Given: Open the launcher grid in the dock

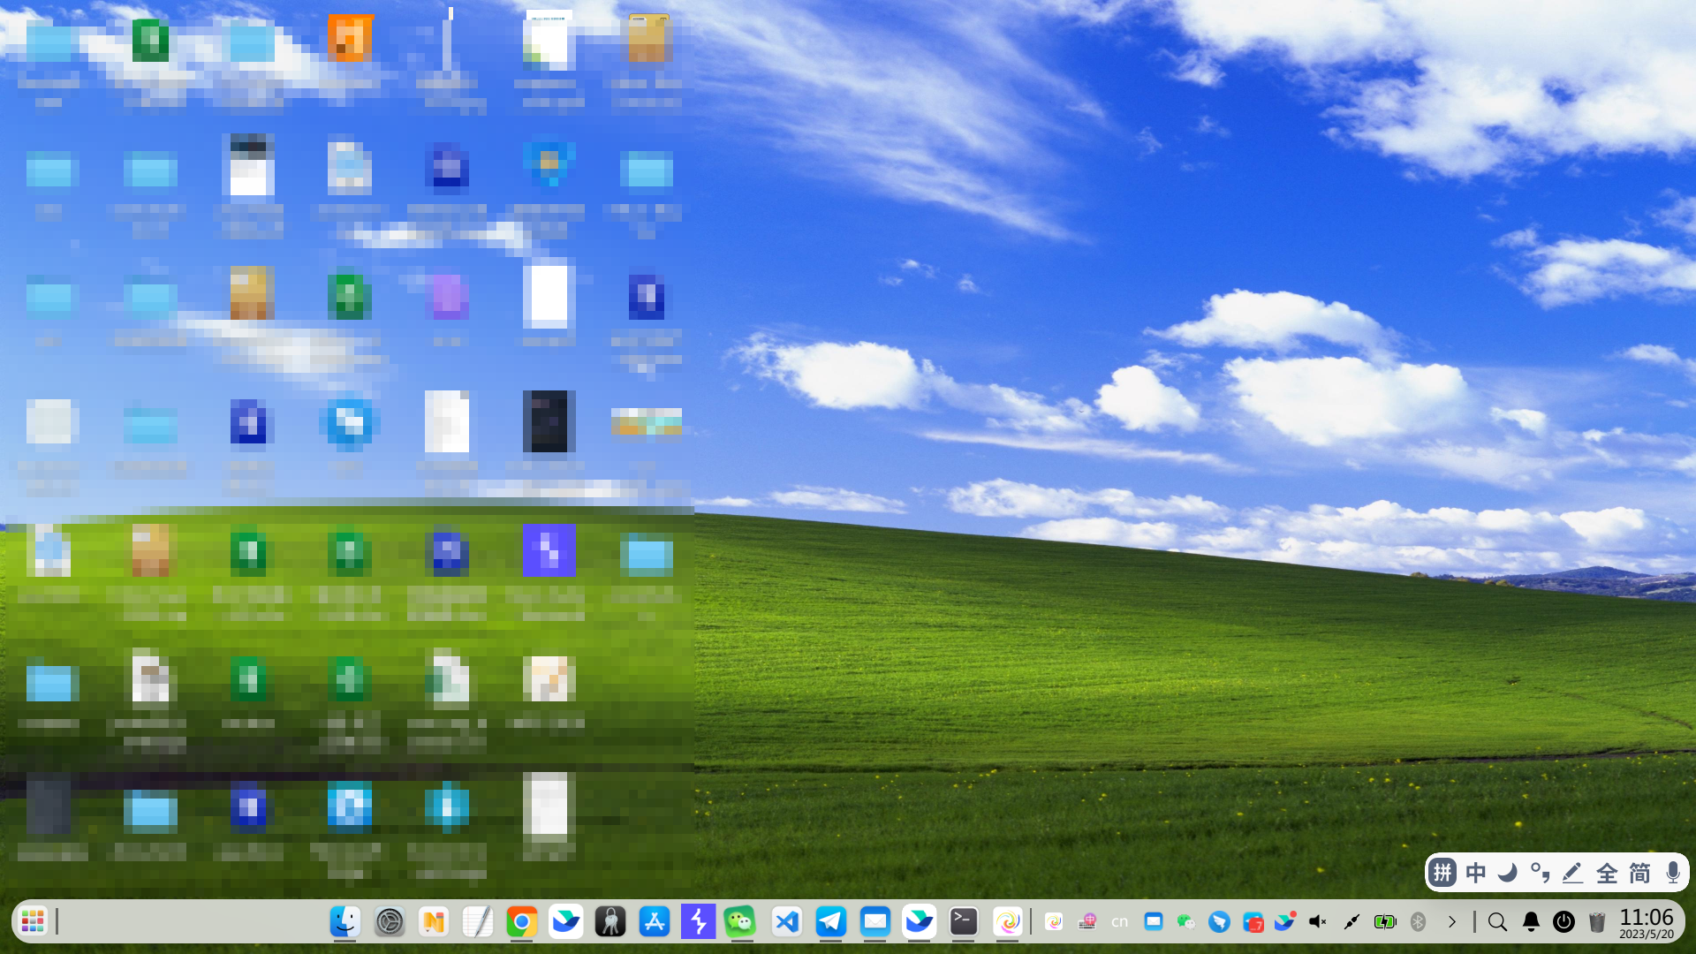Looking at the screenshot, I should 33,921.
